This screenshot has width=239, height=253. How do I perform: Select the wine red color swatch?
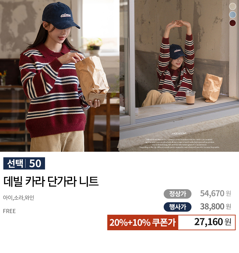point(232,23)
